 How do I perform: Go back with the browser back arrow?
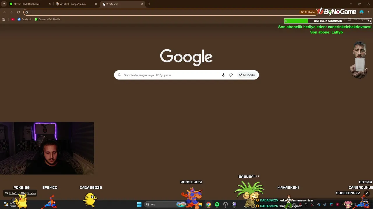[4, 12]
